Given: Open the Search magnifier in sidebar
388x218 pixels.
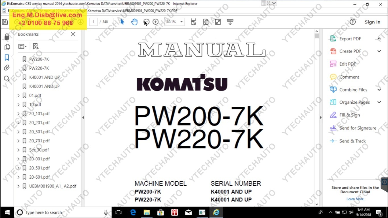Looking at the screenshot, I should [x=7, y=79].
